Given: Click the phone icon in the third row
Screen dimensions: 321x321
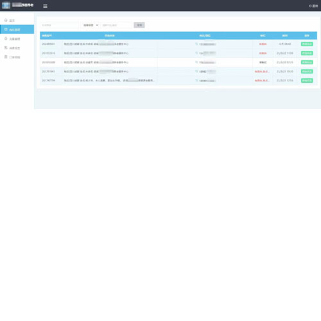Looking at the screenshot, I should 196,62.
